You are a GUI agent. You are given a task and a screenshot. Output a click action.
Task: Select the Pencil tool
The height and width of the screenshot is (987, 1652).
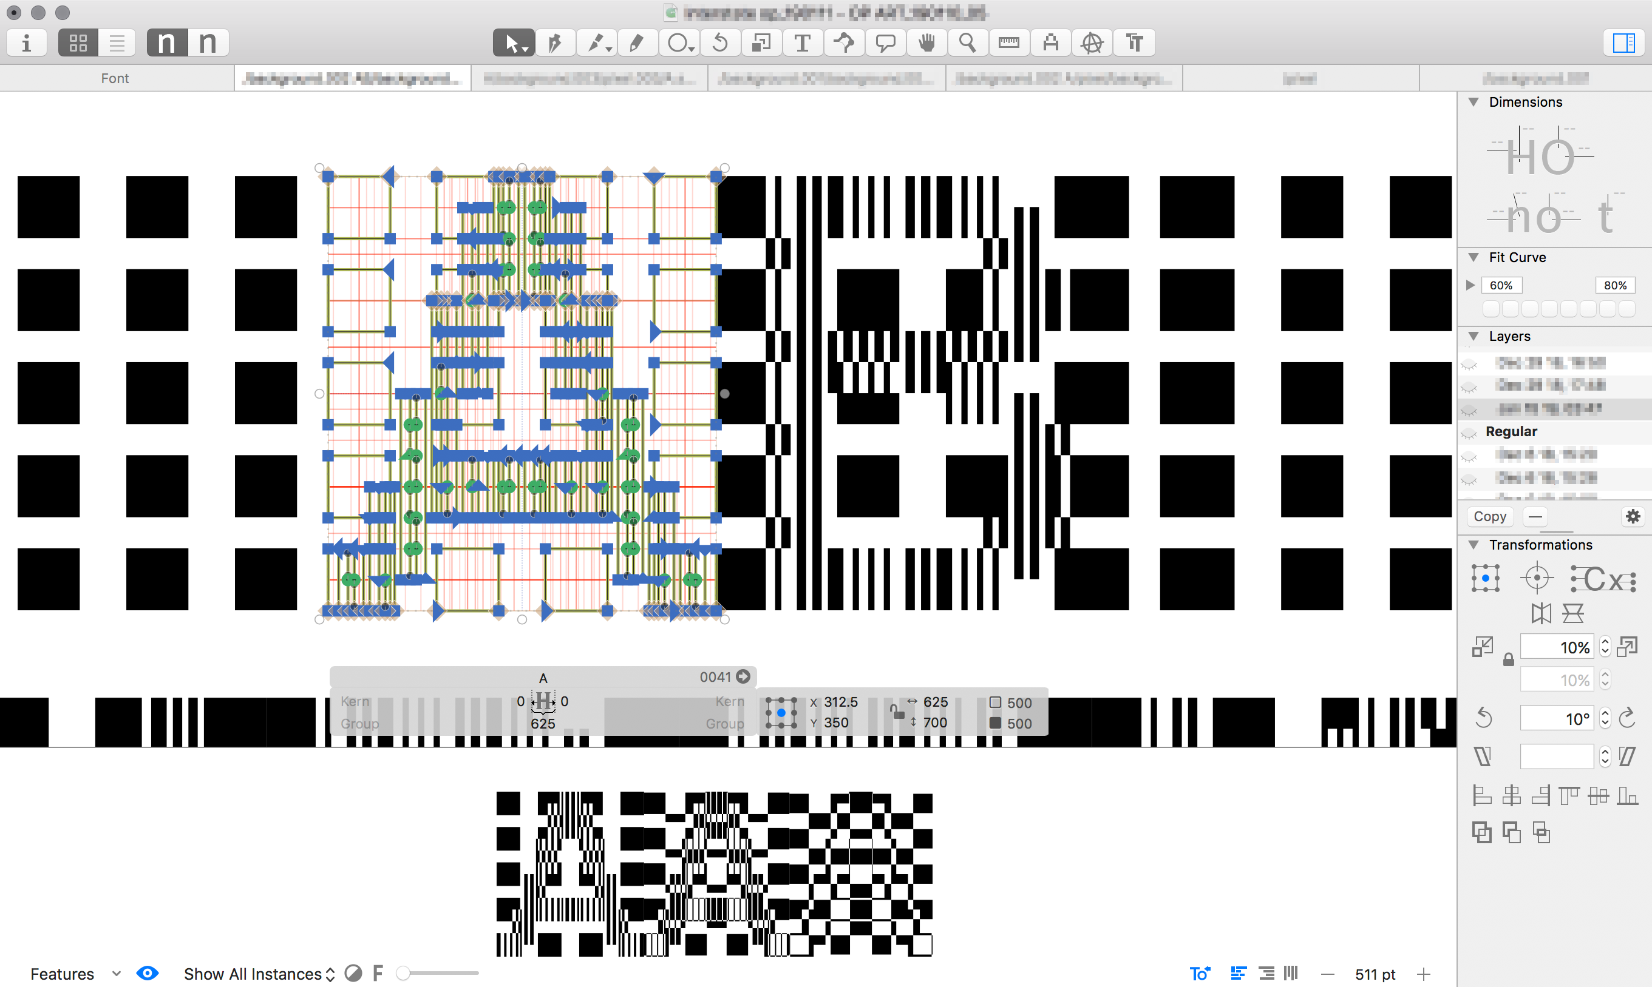click(x=636, y=43)
